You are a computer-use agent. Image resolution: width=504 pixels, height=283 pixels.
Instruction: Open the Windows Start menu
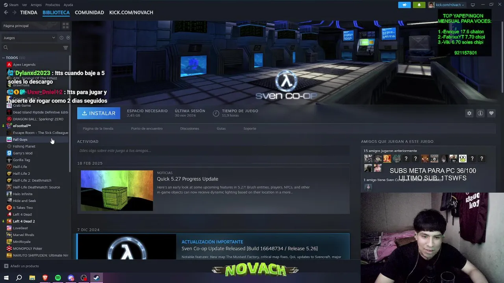[x=6, y=278]
